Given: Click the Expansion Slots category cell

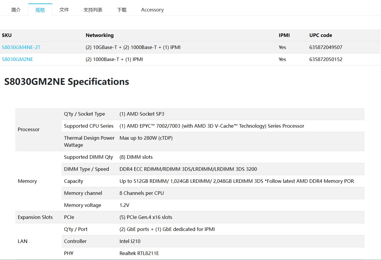Looking at the screenshot, I should tap(35, 217).
